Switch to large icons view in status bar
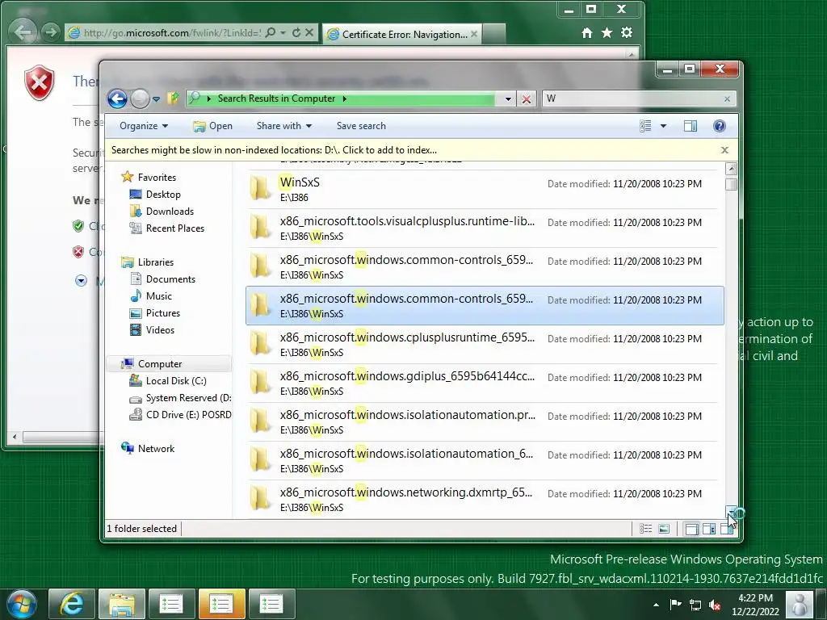The image size is (827, 620). [664, 529]
